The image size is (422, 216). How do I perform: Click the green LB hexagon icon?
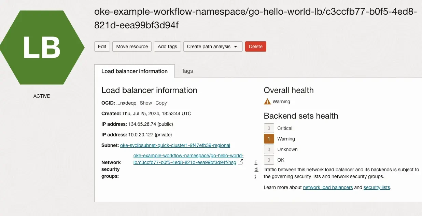pos(42,48)
